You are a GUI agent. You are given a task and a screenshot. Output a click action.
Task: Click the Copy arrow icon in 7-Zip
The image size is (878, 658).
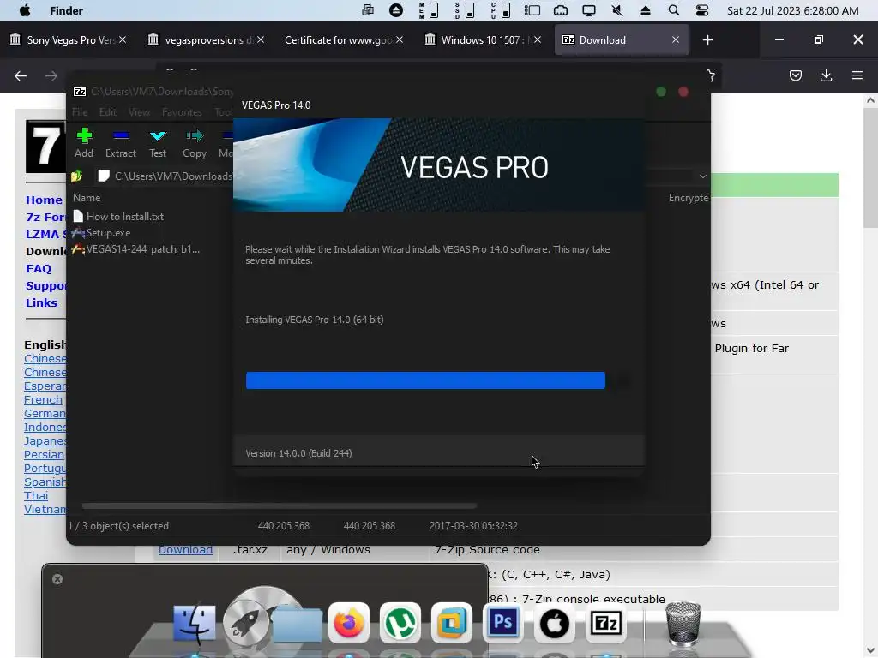pos(195,135)
